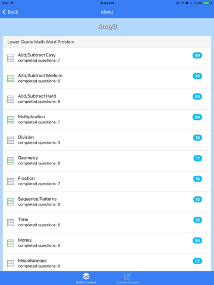Click green list icon beside Add/Subtract Medium
This screenshot has height=285, width=214.
11,78
